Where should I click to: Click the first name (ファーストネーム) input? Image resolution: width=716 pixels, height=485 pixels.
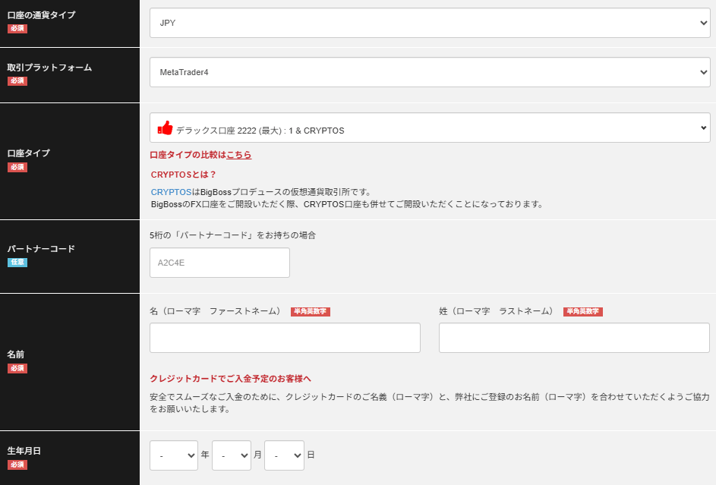click(285, 338)
